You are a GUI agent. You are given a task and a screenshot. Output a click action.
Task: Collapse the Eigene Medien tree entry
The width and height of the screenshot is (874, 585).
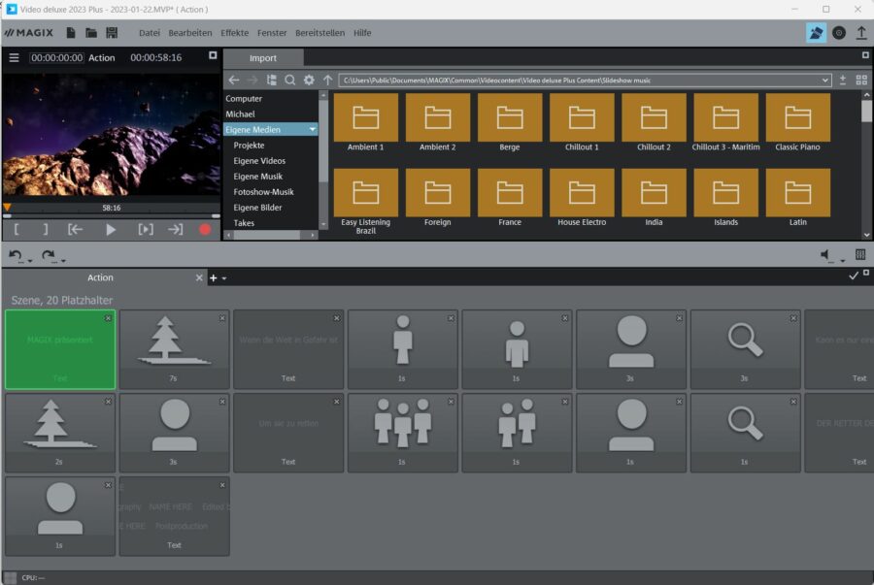click(x=313, y=129)
